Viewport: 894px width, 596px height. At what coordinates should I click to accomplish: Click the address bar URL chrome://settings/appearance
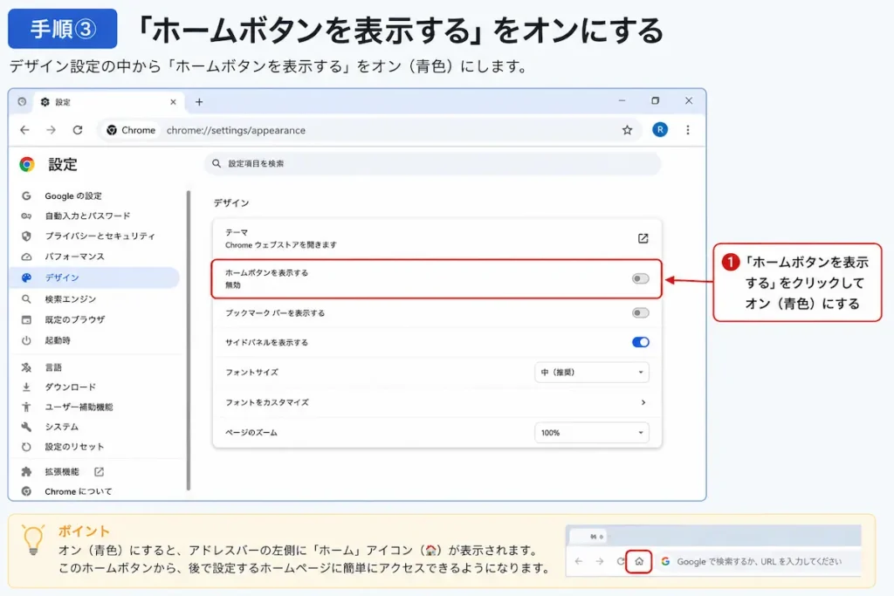(x=236, y=130)
